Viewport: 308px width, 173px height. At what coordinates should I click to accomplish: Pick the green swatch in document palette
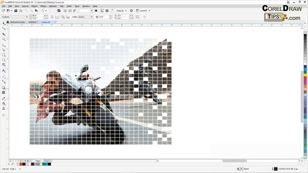(44, 164)
